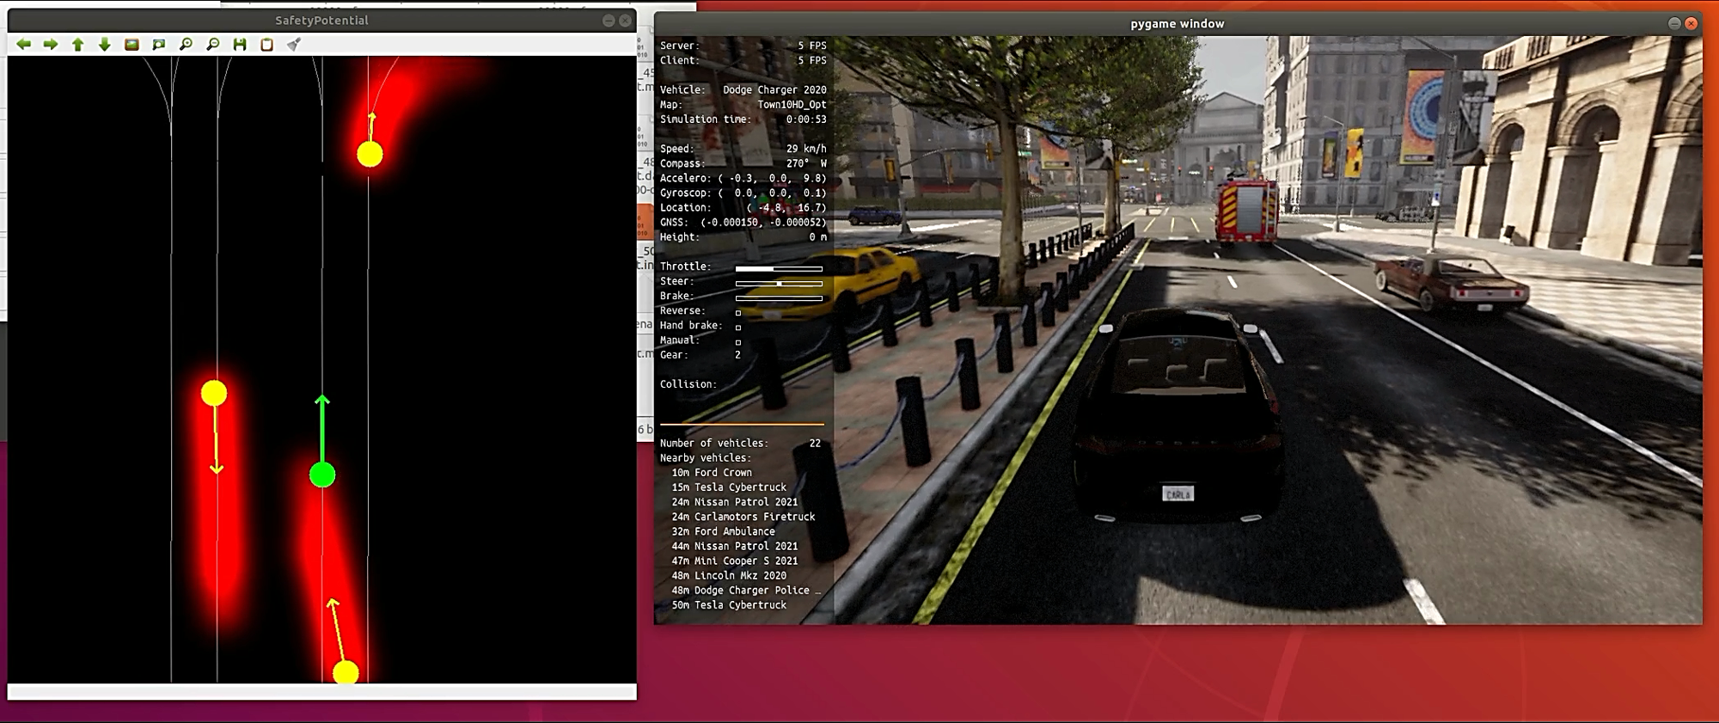Click the pan left arrow icon

23,44
